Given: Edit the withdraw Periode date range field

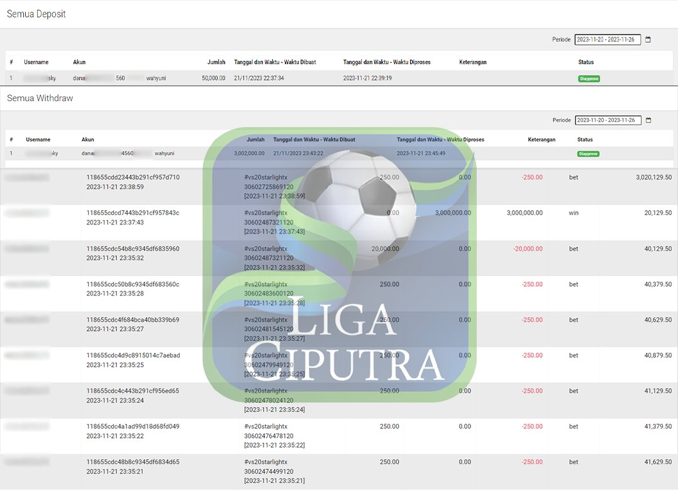Looking at the screenshot, I should click(608, 120).
